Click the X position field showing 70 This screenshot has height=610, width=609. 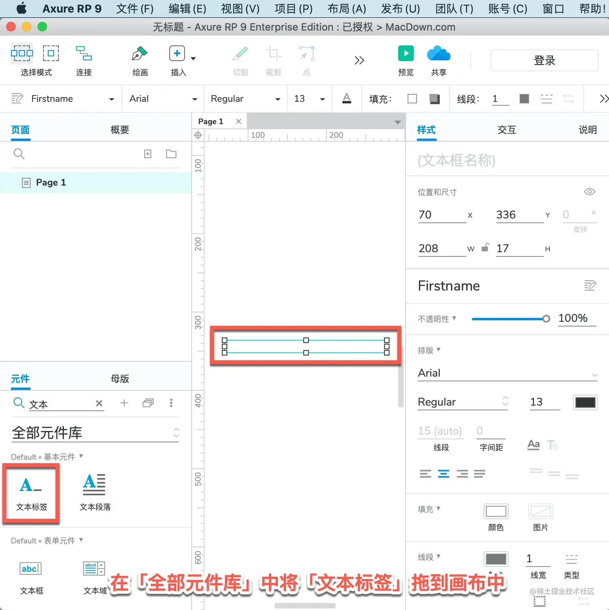442,215
